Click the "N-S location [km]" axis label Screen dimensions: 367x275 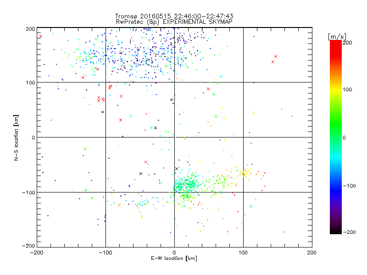coord(16,137)
